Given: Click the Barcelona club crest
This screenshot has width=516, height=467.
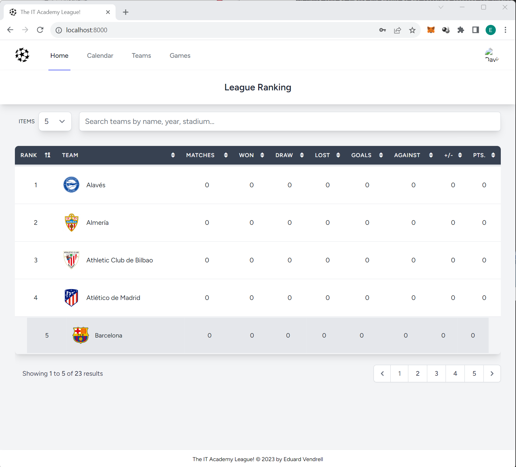Looking at the screenshot, I should click(x=81, y=335).
